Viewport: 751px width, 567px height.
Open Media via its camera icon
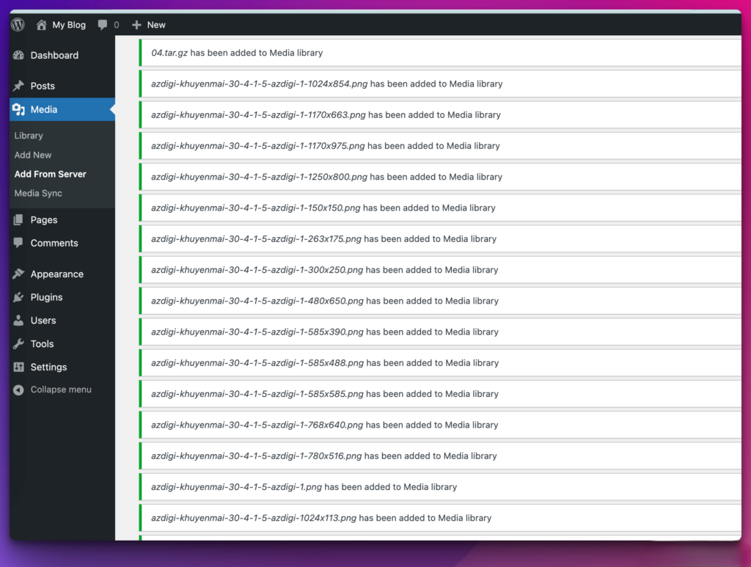point(17,110)
